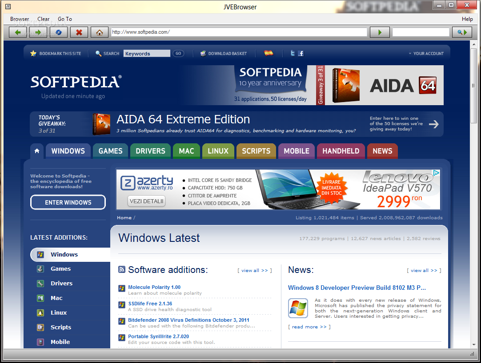The height and width of the screenshot is (363, 481).
Task: Switch language with Spanish flag icon
Action: point(269,53)
